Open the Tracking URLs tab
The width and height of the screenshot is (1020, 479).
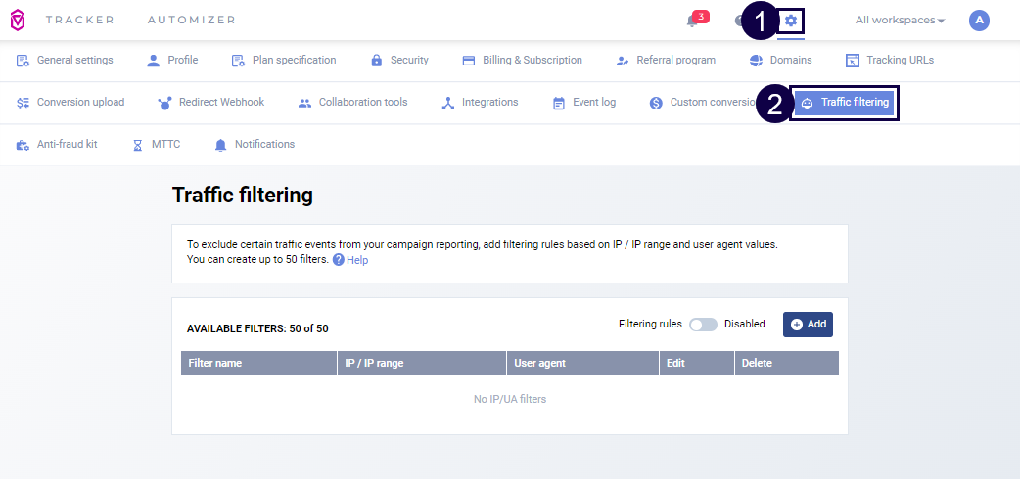[890, 61]
